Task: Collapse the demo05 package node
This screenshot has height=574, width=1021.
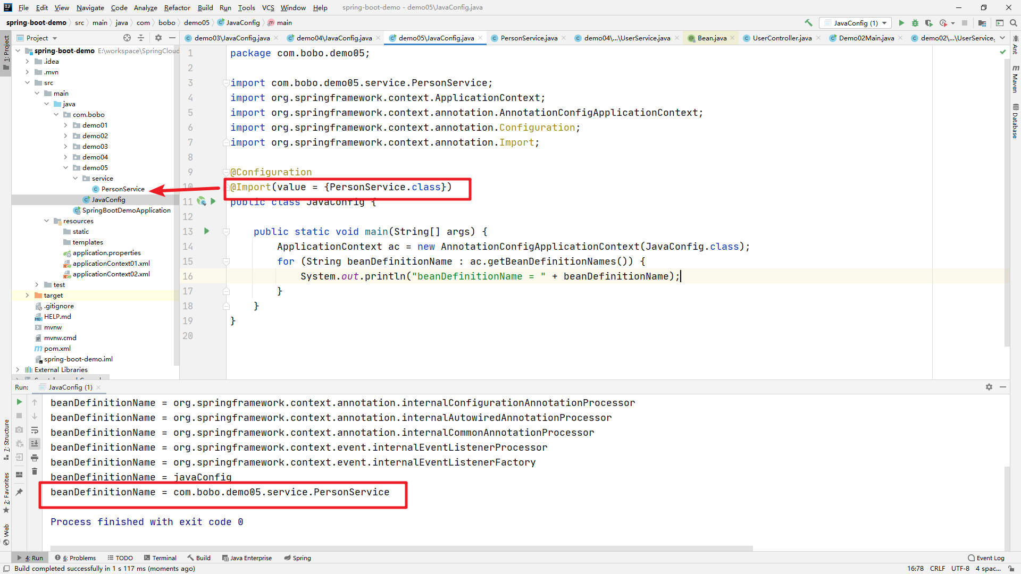Action: click(66, 168)
